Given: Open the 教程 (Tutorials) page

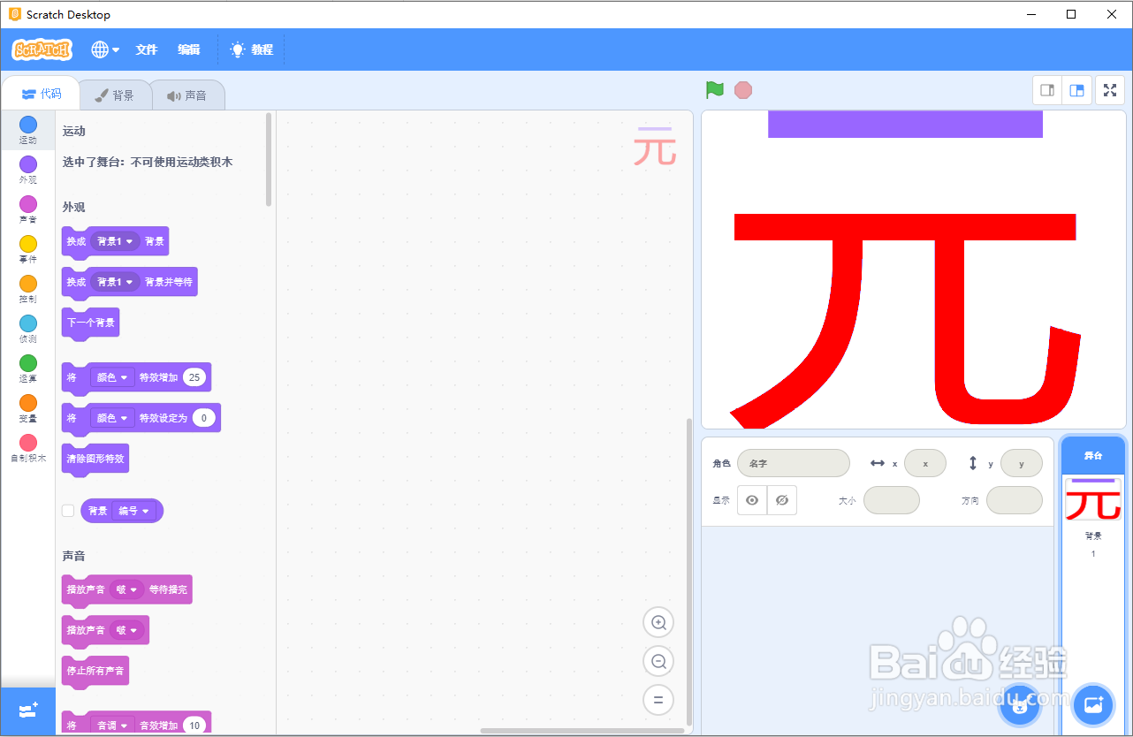Looking at the screenshot, I should click(x=252, y=49).
